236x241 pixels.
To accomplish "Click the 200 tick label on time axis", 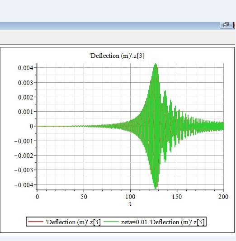I will (223, 197).
